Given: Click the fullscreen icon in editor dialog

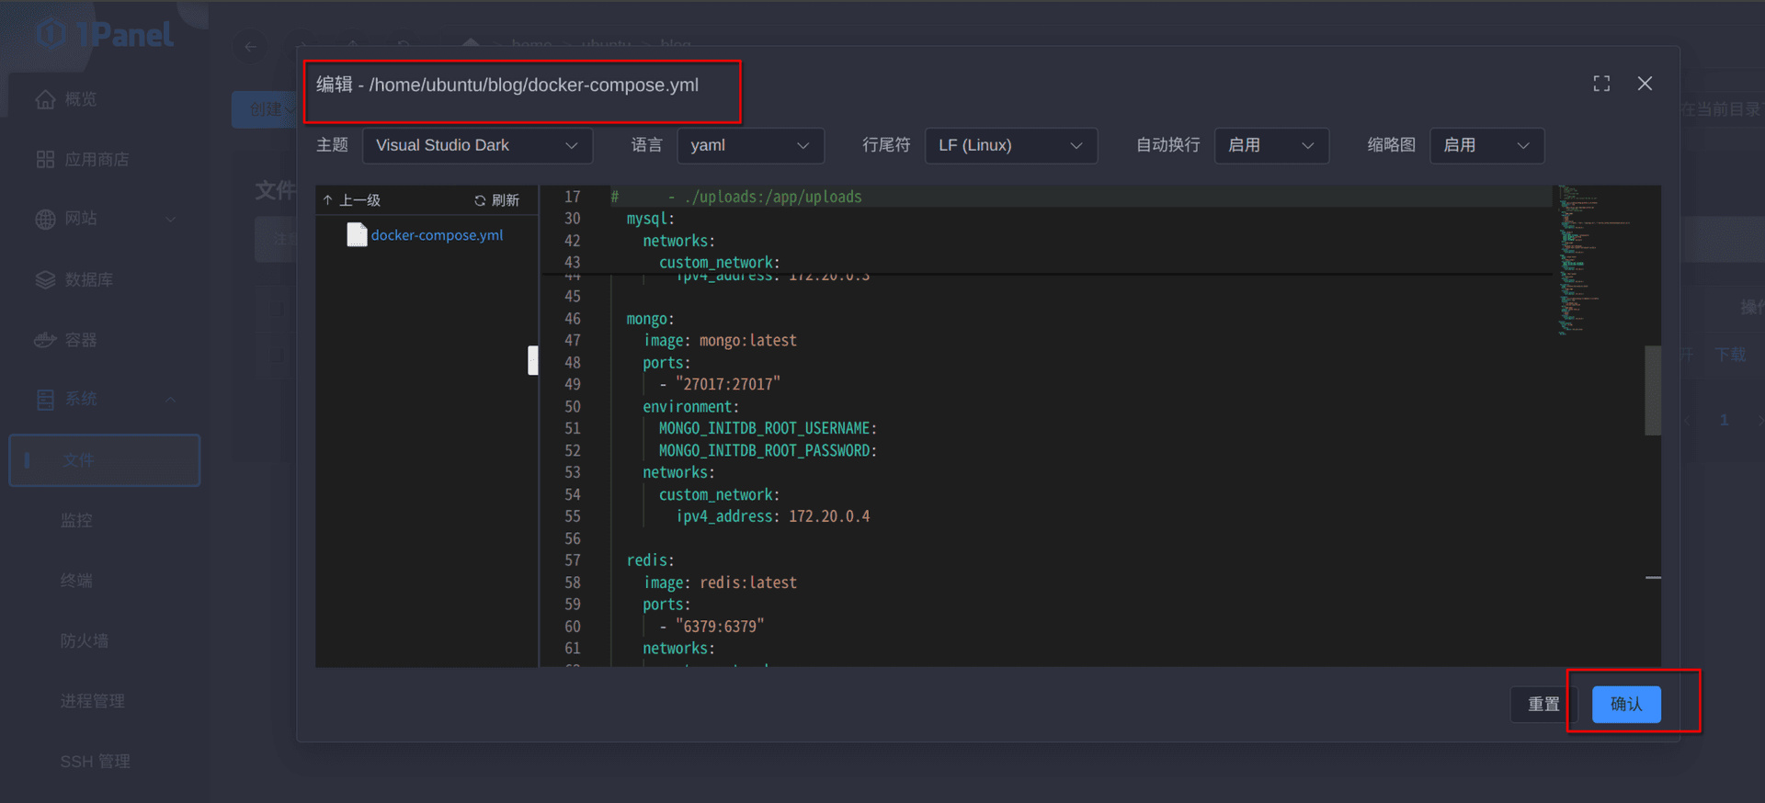Looking at the screenshot, I should (1601, 84).
